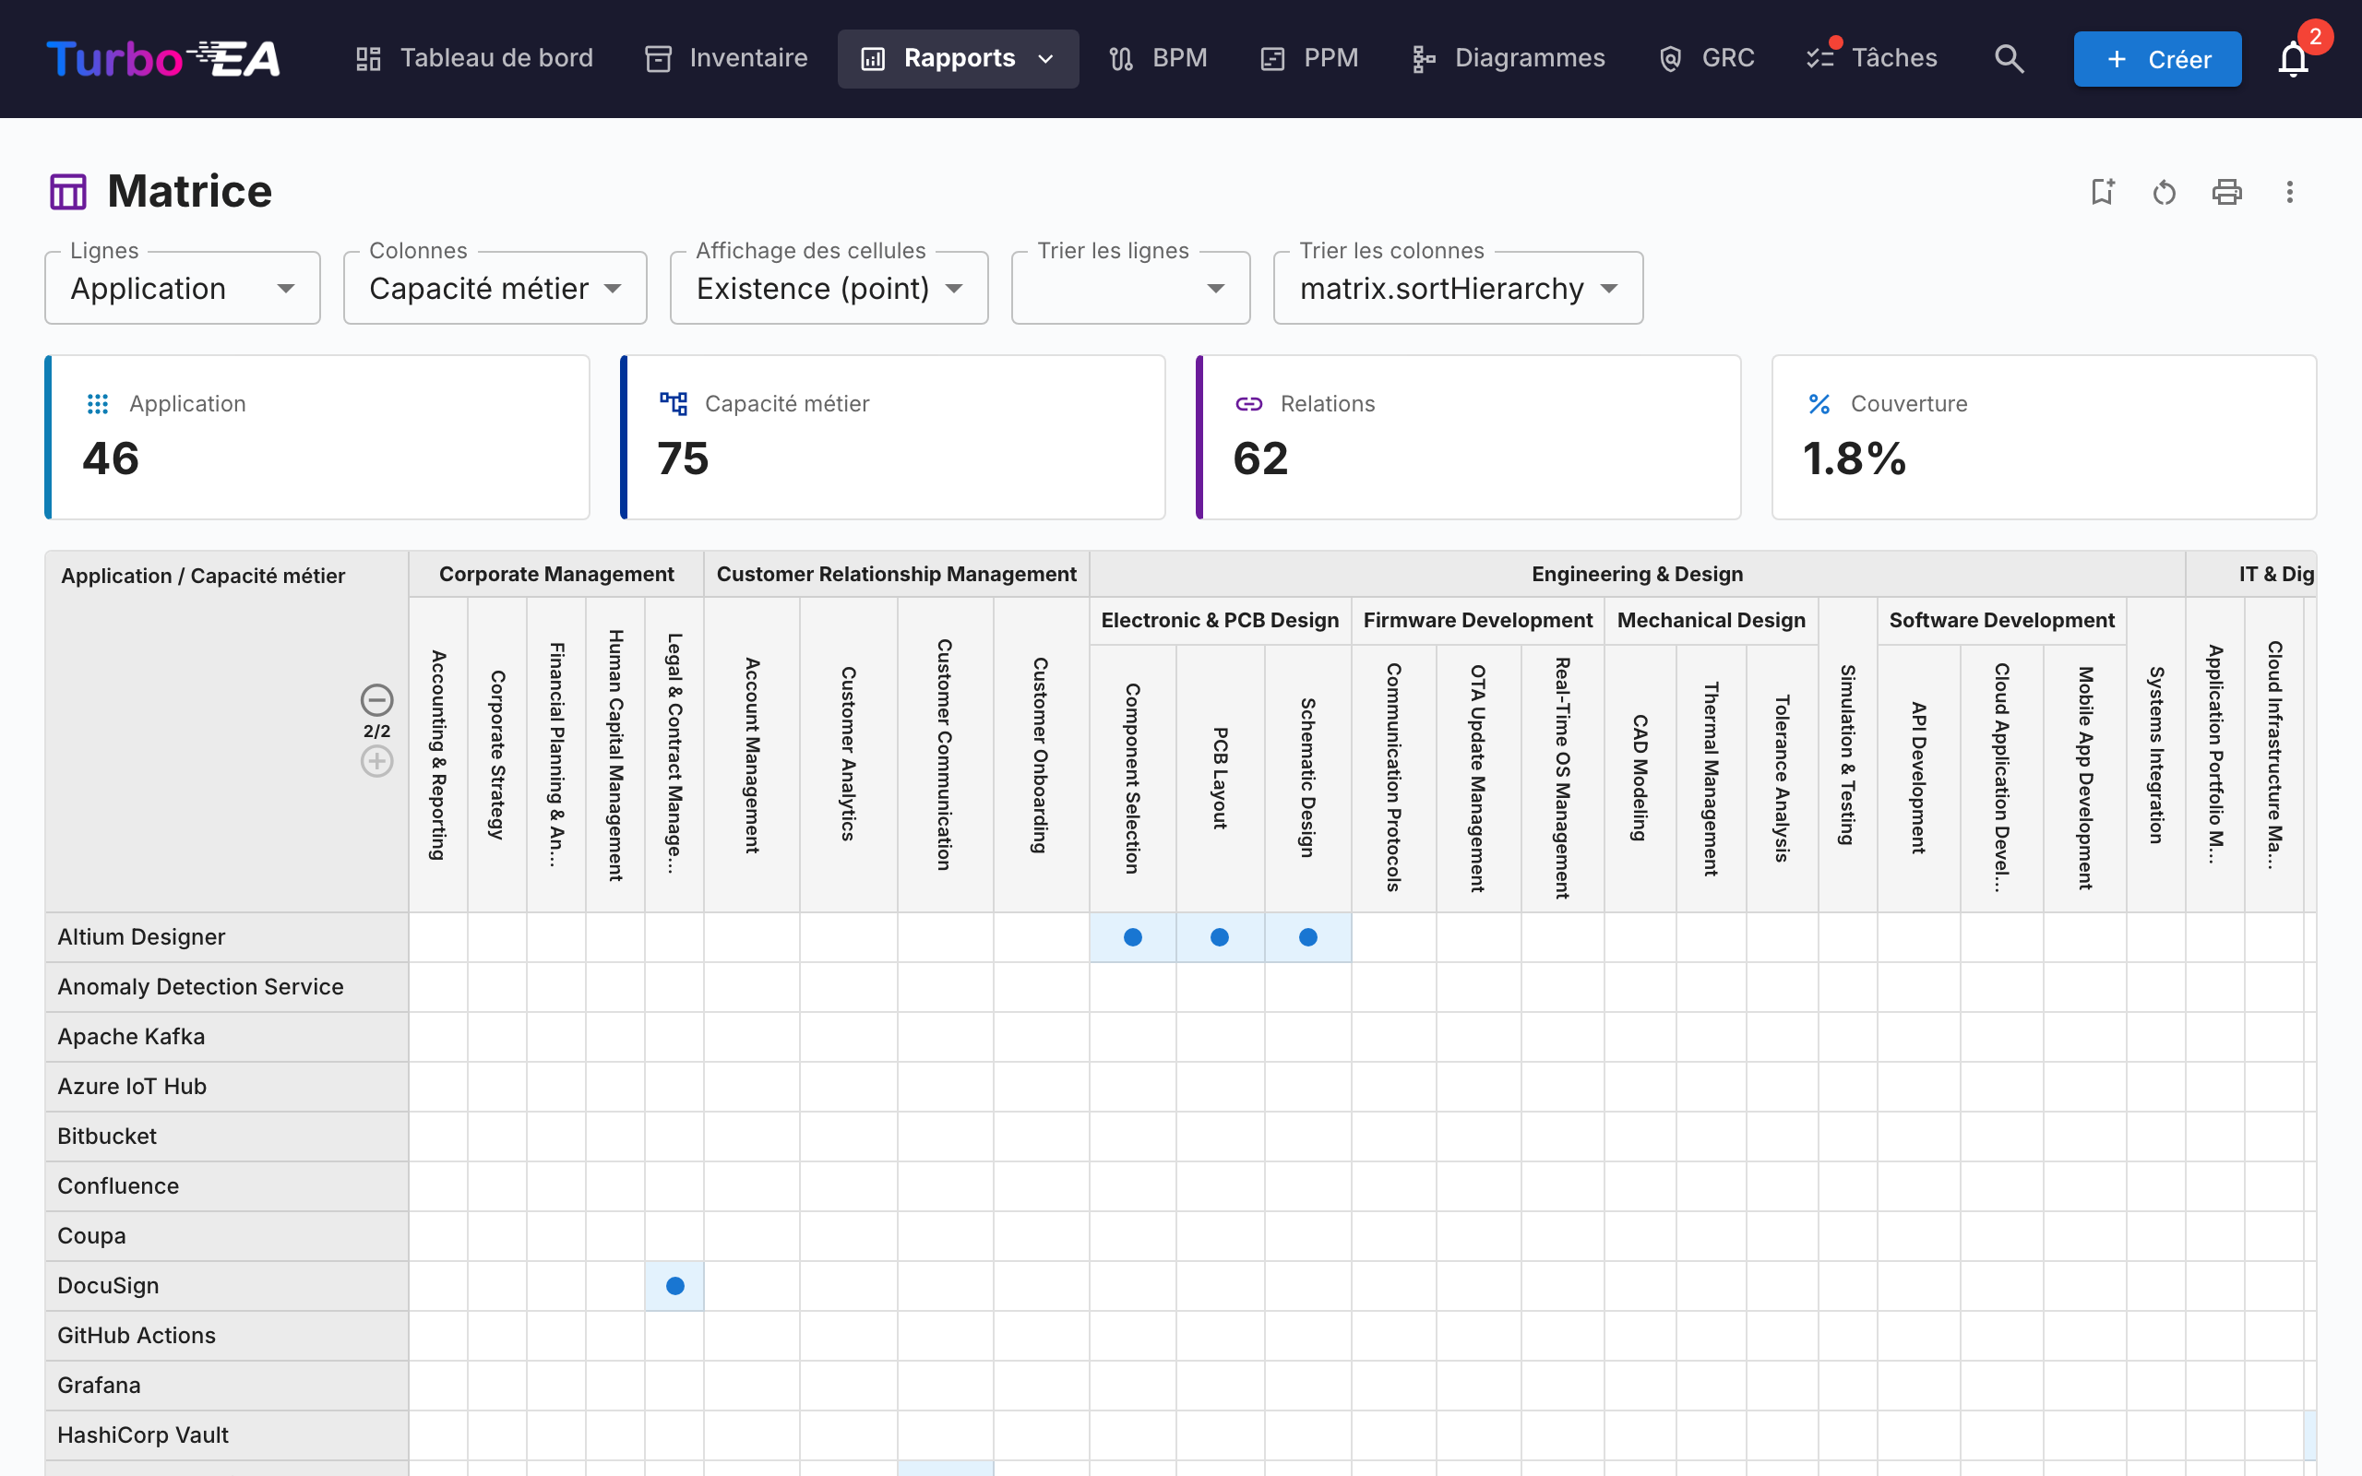Save report as bookmark icon

pos(2103,191)
